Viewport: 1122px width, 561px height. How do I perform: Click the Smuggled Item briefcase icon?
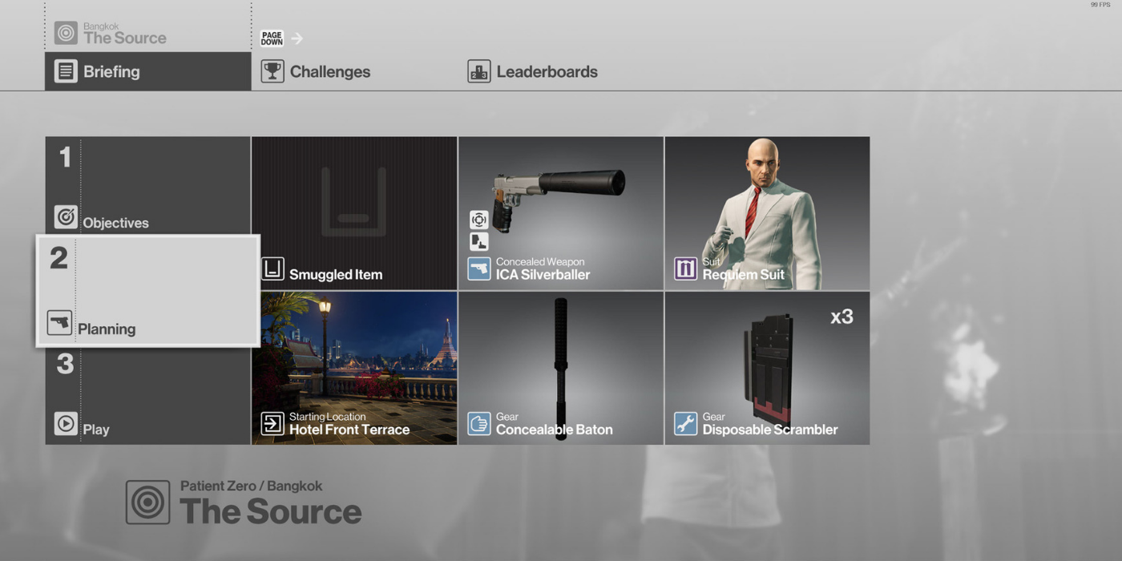pyautogui.click(x=272, y=268)
